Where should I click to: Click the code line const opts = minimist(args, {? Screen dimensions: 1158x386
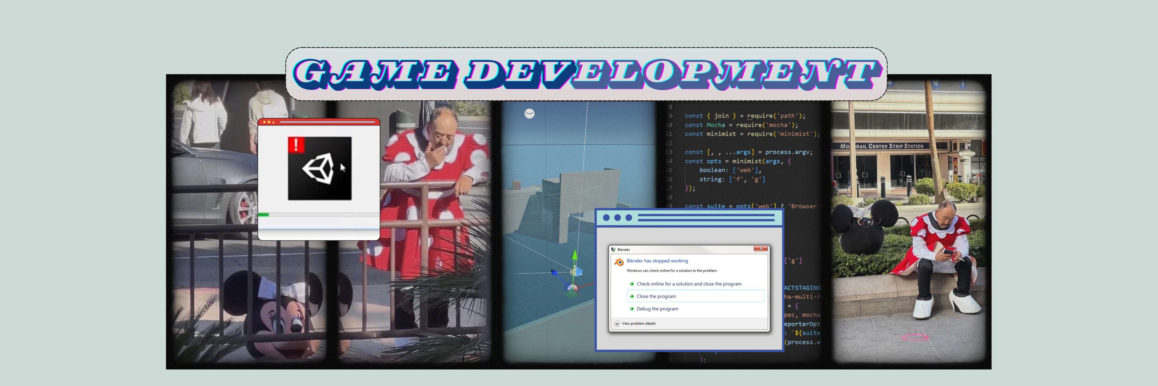(738, 161)
